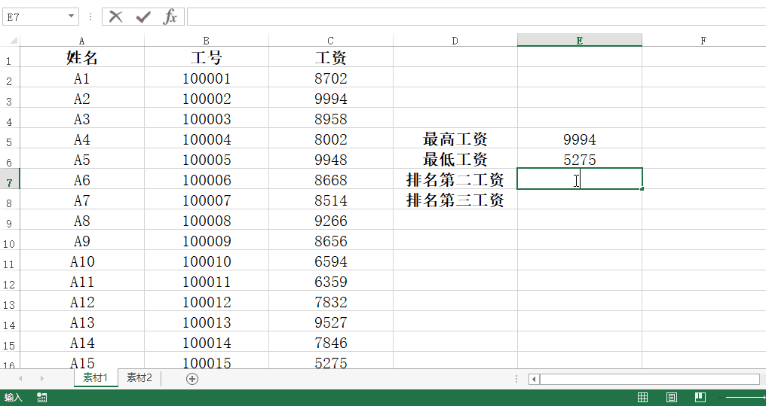This screenshot has height=406, width=766.
Task: Cancel the formula entry with the X icon
Action: pos(115,17)
